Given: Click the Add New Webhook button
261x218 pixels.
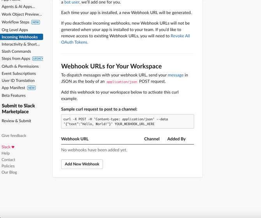Looking at the screenshot, I should tap(82, 164).
